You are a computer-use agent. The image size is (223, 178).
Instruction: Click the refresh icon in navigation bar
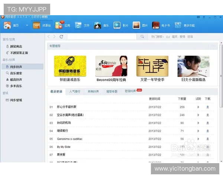pos(61,37)
